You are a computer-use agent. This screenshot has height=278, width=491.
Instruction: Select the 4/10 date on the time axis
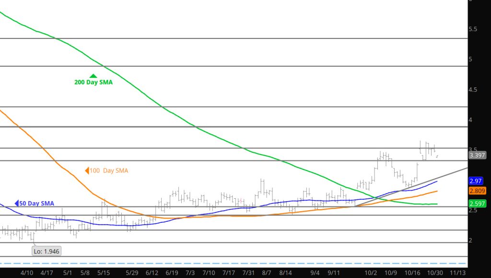[27, 272]
